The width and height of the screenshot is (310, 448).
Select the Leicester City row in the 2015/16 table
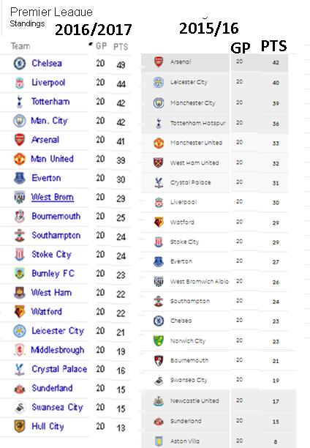tap(215, 82)
